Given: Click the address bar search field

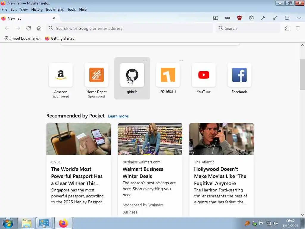Looking at the screenshot, I should tap(130, 28).
